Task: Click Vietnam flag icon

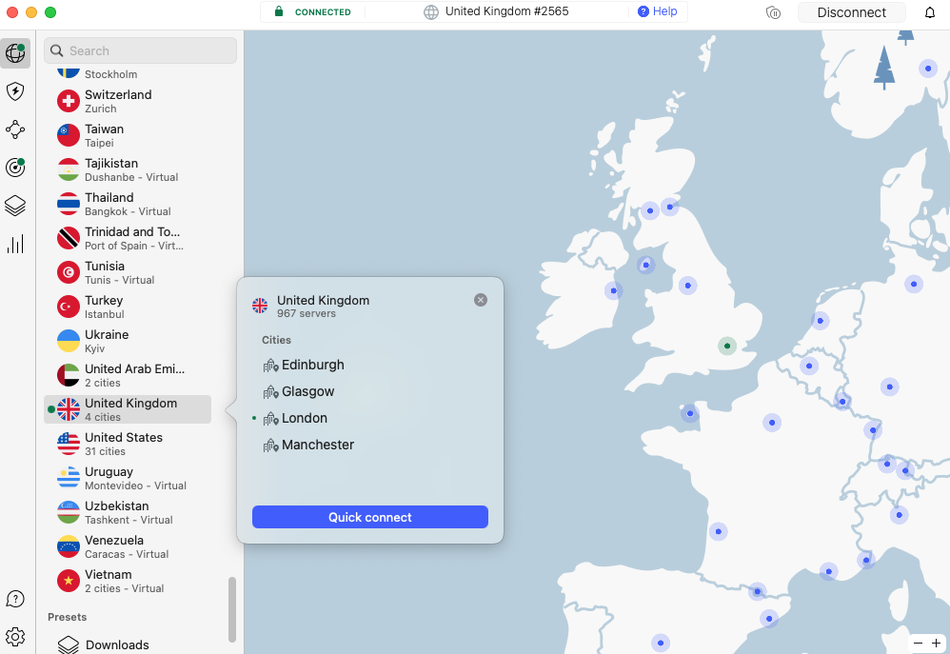Action: tap(69, 581)
